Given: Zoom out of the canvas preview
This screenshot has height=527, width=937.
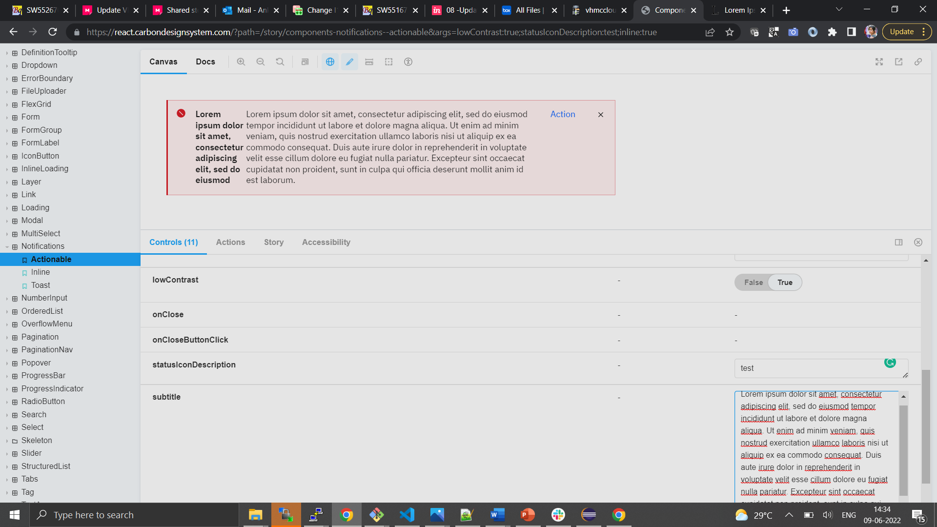Looking at the screenshot, I should click(261, 61).
